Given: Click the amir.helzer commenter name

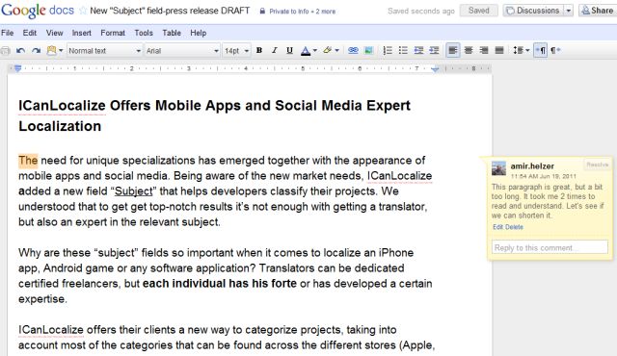Looking at the screenshot, I should click(532, 166).
